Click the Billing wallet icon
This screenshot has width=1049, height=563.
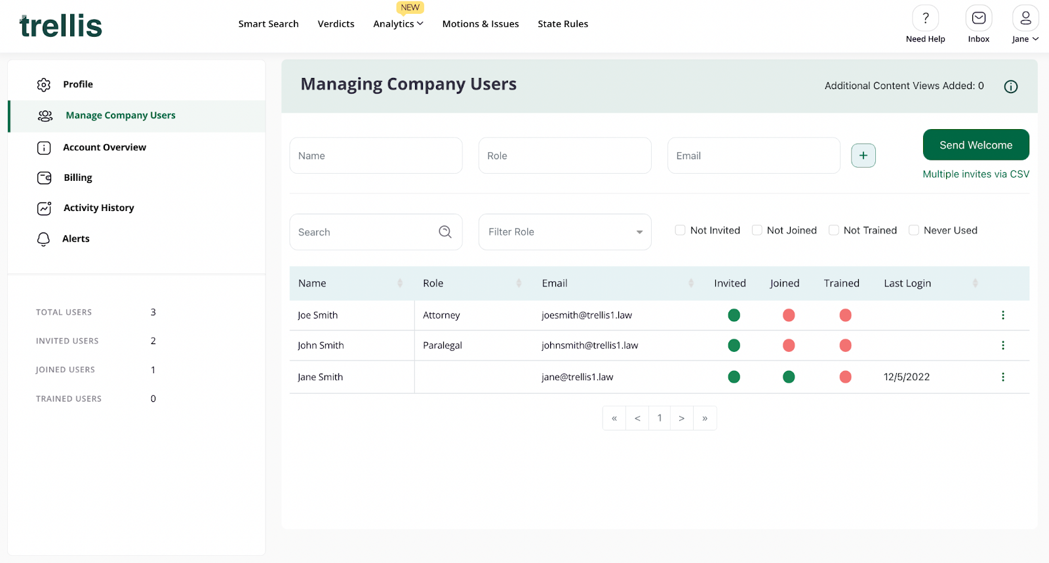pyautogui.click(x=45, y=178)
